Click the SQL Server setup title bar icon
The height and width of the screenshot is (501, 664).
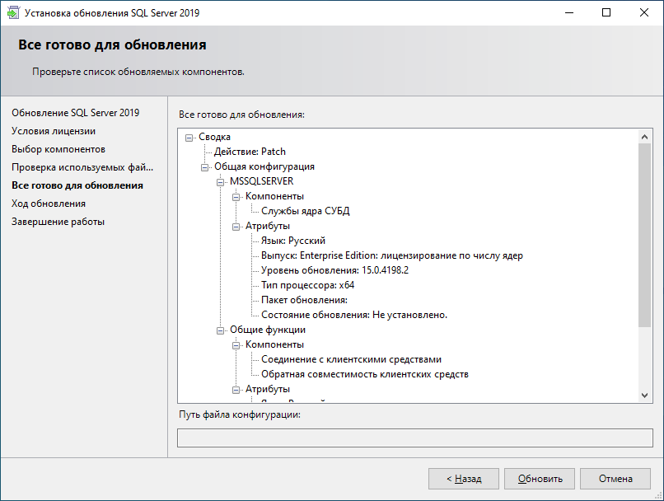(13, 12)
